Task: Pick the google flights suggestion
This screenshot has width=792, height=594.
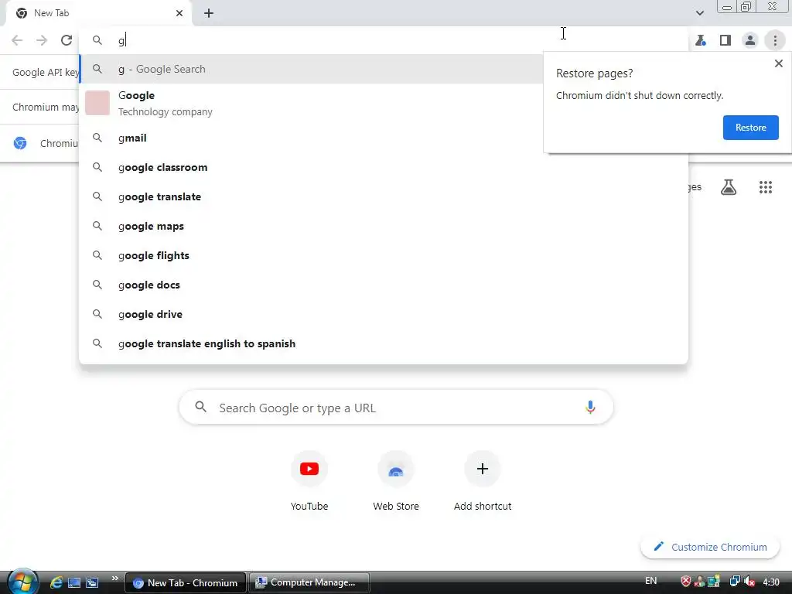Action: pos(384,255)
